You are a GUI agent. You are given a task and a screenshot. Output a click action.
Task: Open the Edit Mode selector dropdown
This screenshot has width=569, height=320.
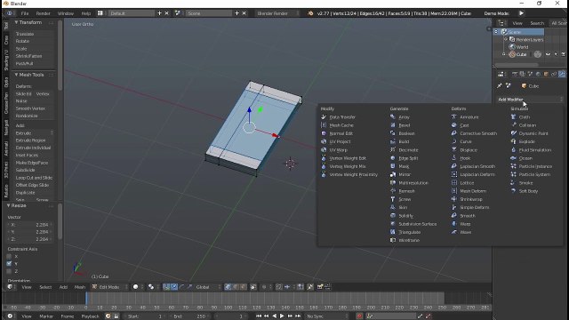[x=110, y=287]
